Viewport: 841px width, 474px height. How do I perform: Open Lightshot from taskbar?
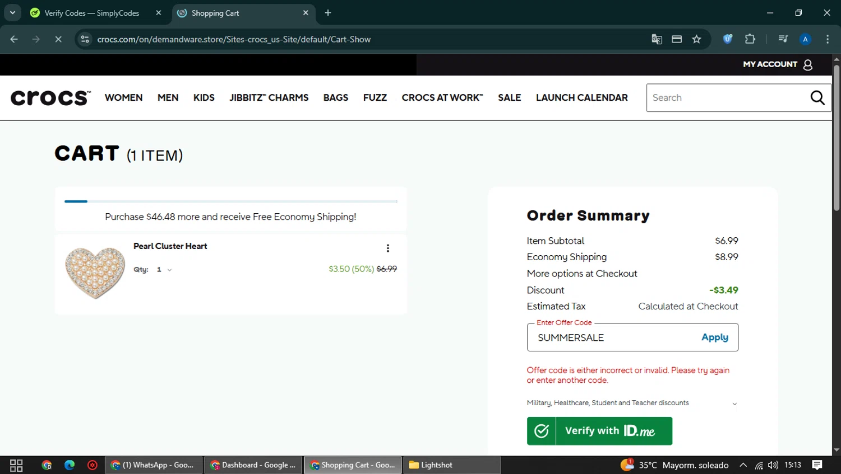click(452, 465)
